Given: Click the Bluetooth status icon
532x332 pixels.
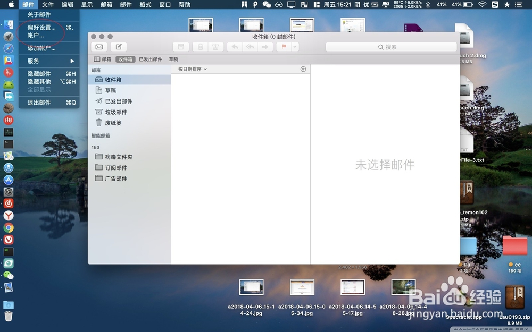Looking at the screenshot, I should (428, 4).
